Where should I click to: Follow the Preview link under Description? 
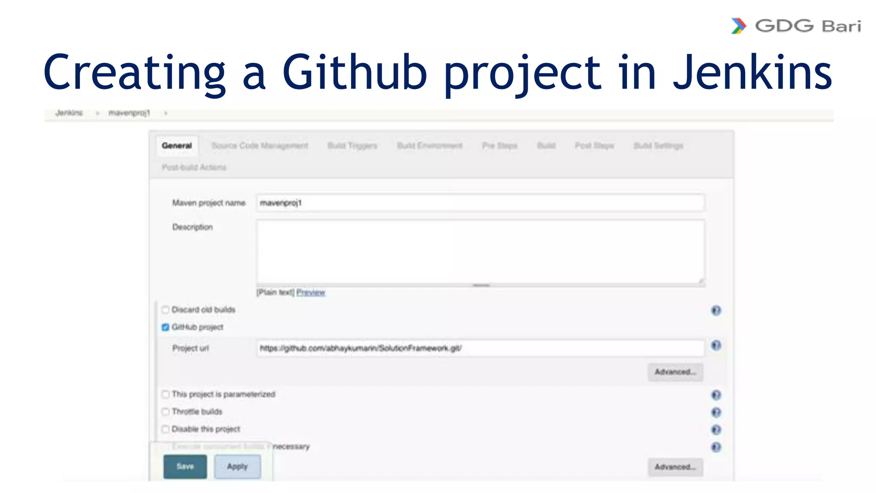pyautogui.click(x=311, y=292)
